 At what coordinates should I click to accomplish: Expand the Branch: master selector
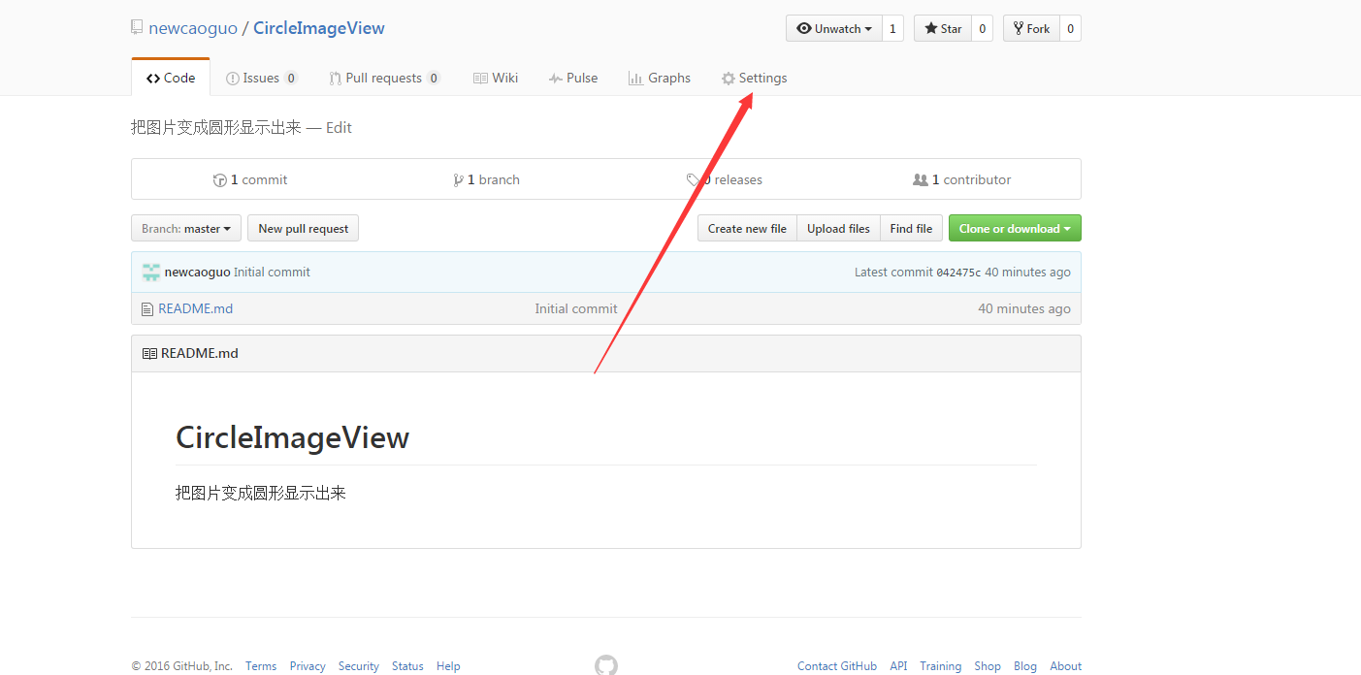pos(186,229)
